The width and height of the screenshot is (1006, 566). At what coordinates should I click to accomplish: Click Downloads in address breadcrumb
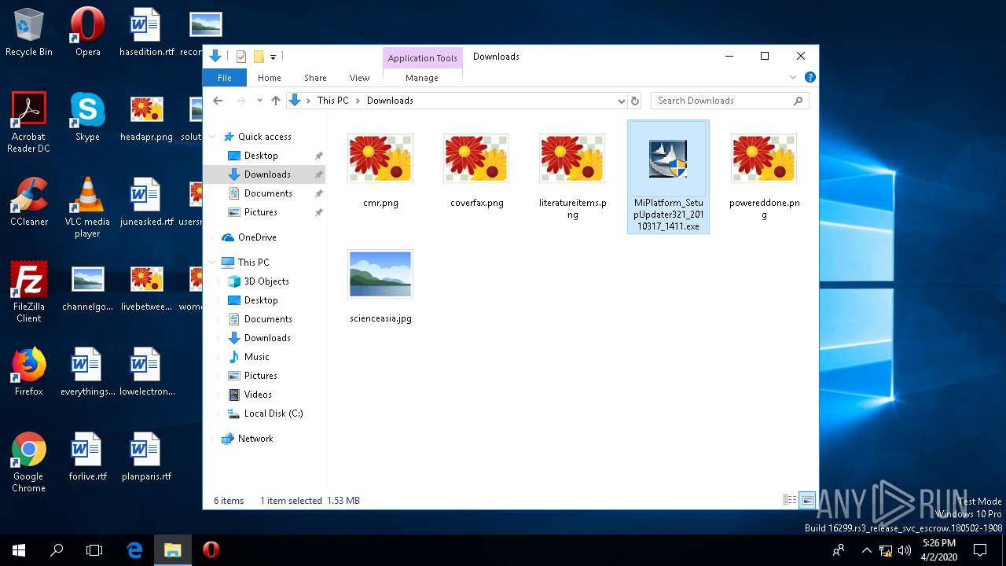tap(390, 101)
